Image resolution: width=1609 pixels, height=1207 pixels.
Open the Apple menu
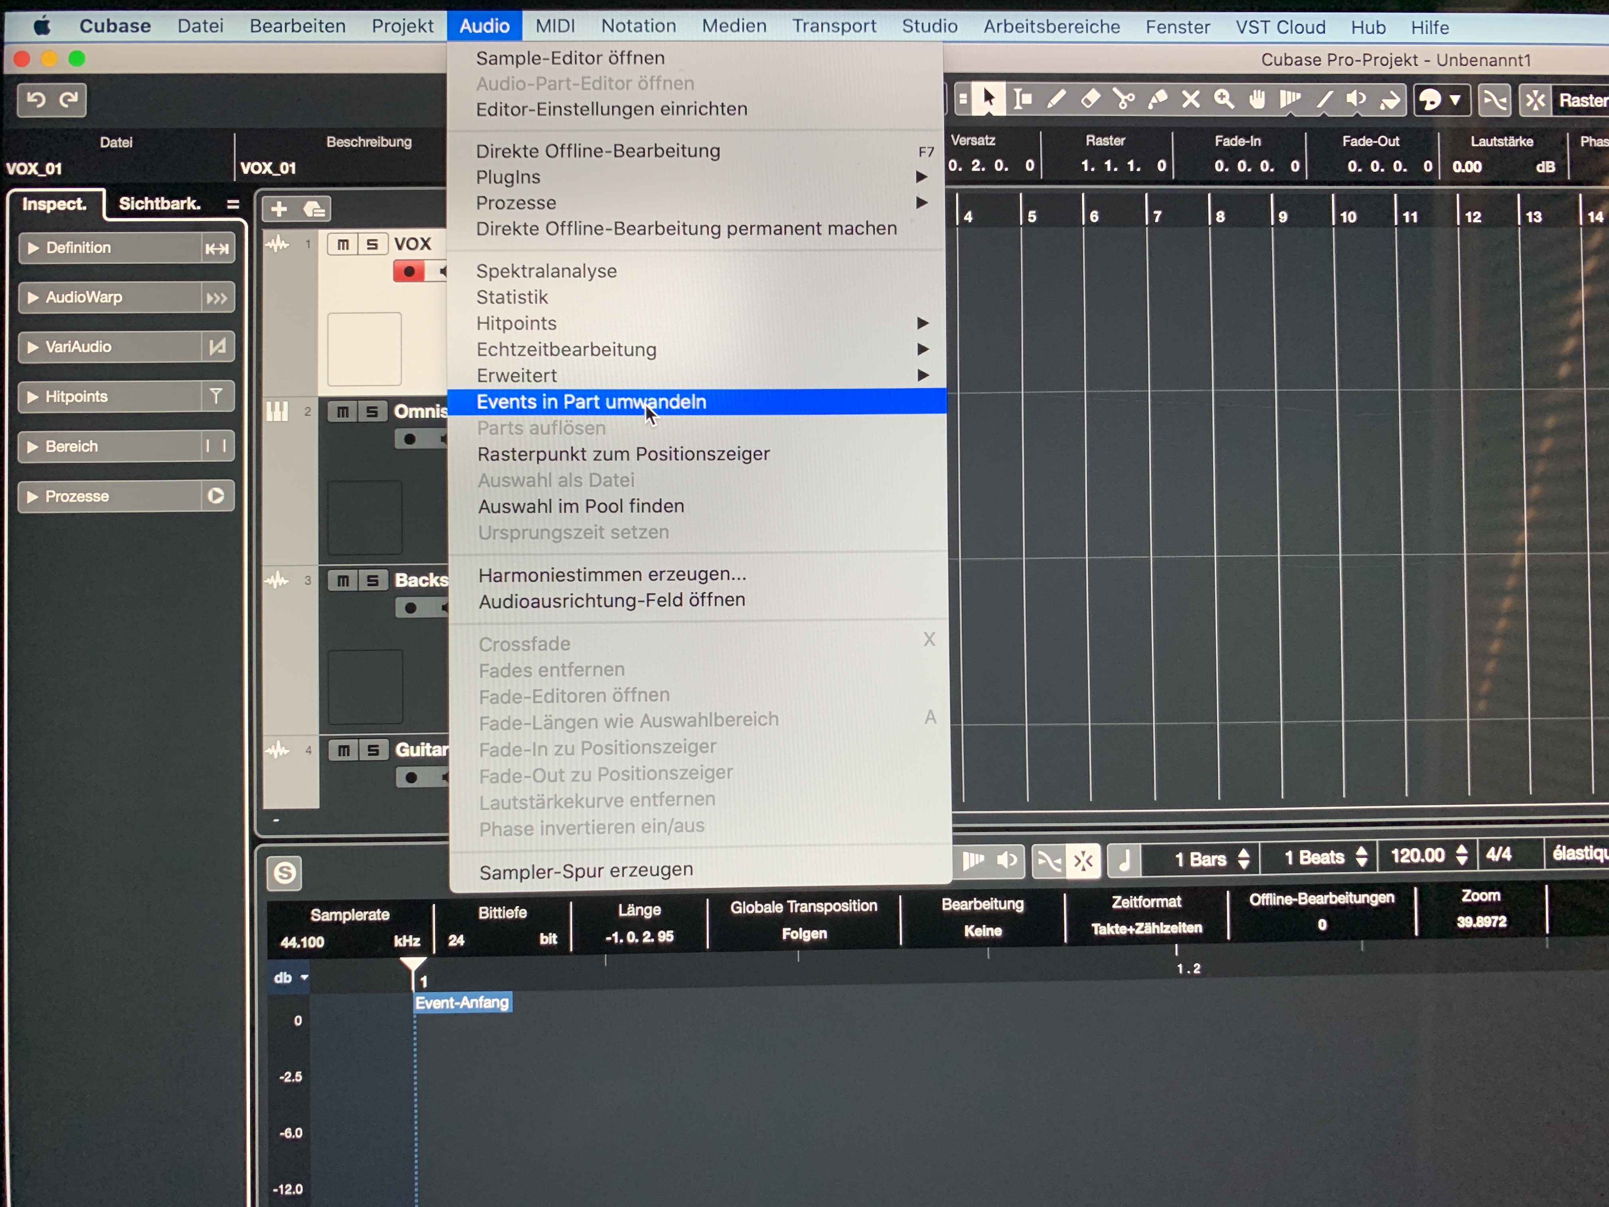click(x=42, y=27)
